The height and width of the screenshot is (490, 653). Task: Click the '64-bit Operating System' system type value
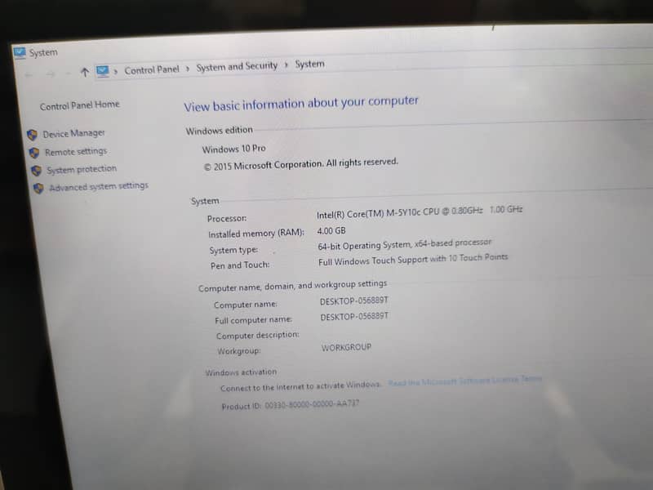(x=404, y=244)
